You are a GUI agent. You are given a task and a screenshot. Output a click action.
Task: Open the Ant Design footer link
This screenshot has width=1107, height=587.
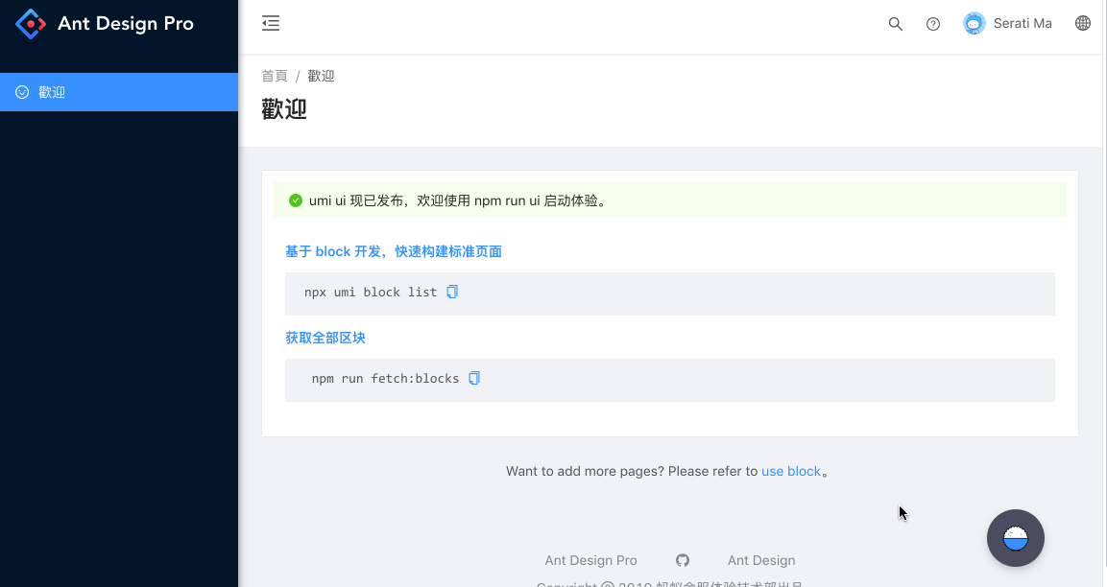point(761,560)
